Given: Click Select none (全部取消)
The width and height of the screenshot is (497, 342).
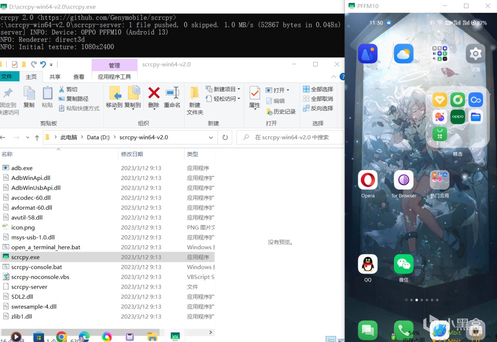Looking at the screenshot, I should [x=318, y=99].
